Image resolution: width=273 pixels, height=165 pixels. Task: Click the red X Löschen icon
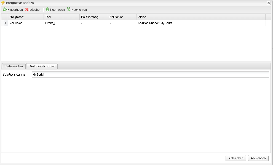coord(27,10)
